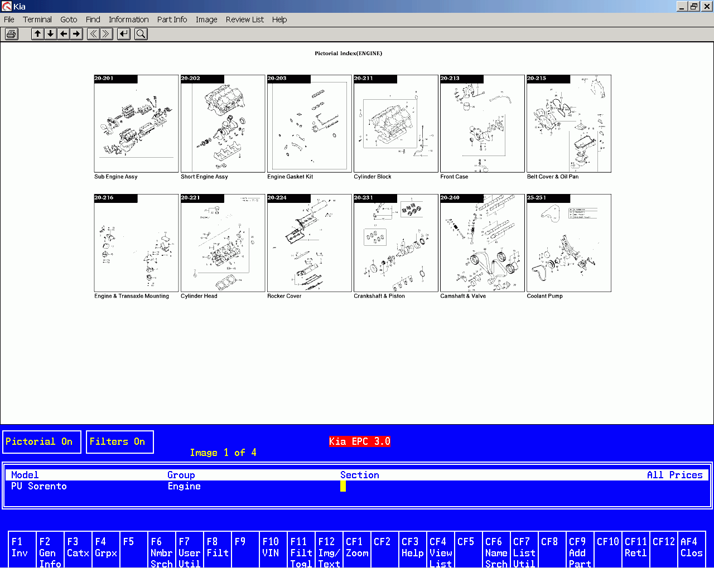The image size is (714, 568).
Task: Choose the 25-251 Coolant Pump thumbnail
Action: click(568, 243)
